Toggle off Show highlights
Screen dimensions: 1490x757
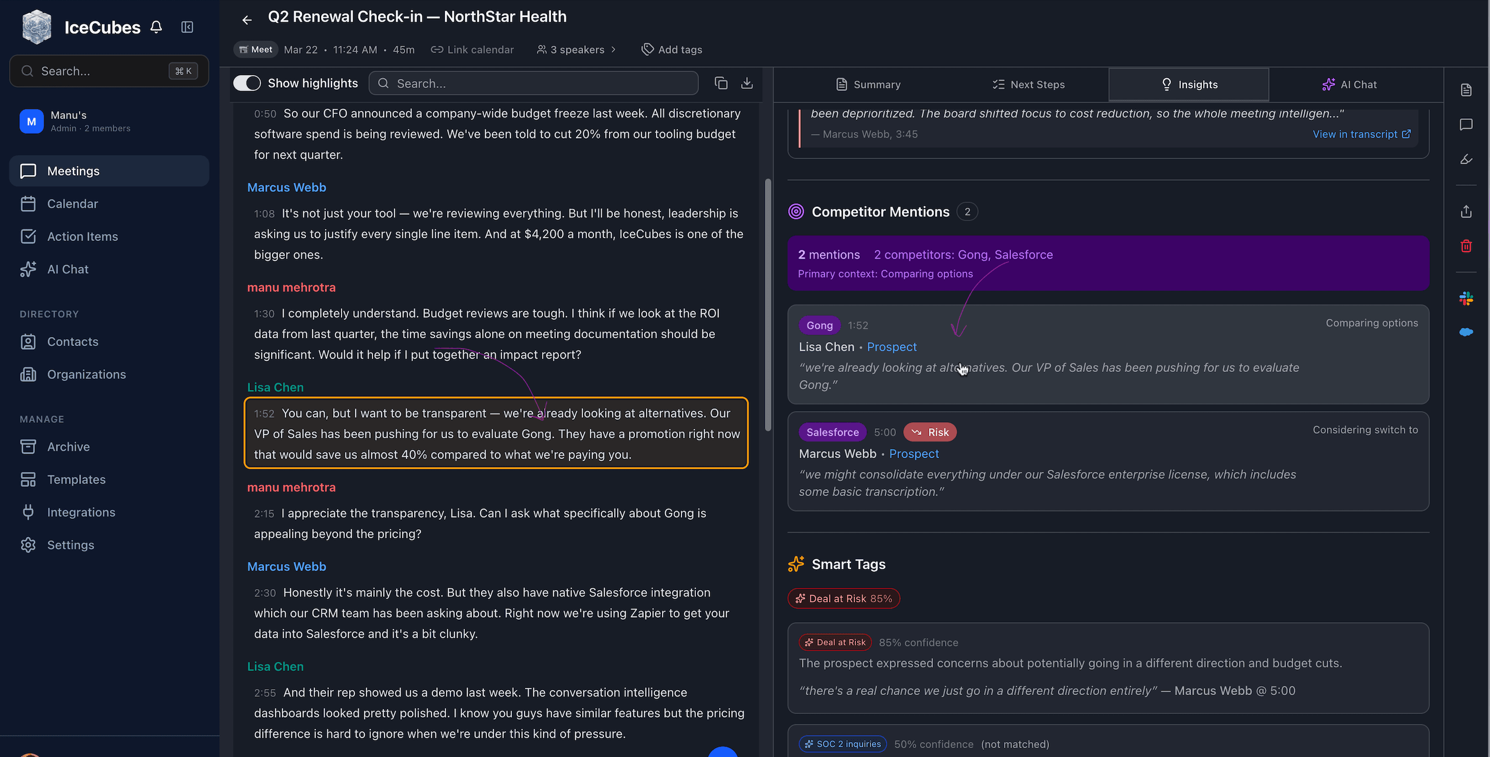coord(247,83)
